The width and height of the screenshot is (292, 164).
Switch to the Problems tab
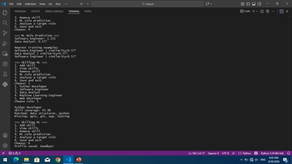coord(20,11)
